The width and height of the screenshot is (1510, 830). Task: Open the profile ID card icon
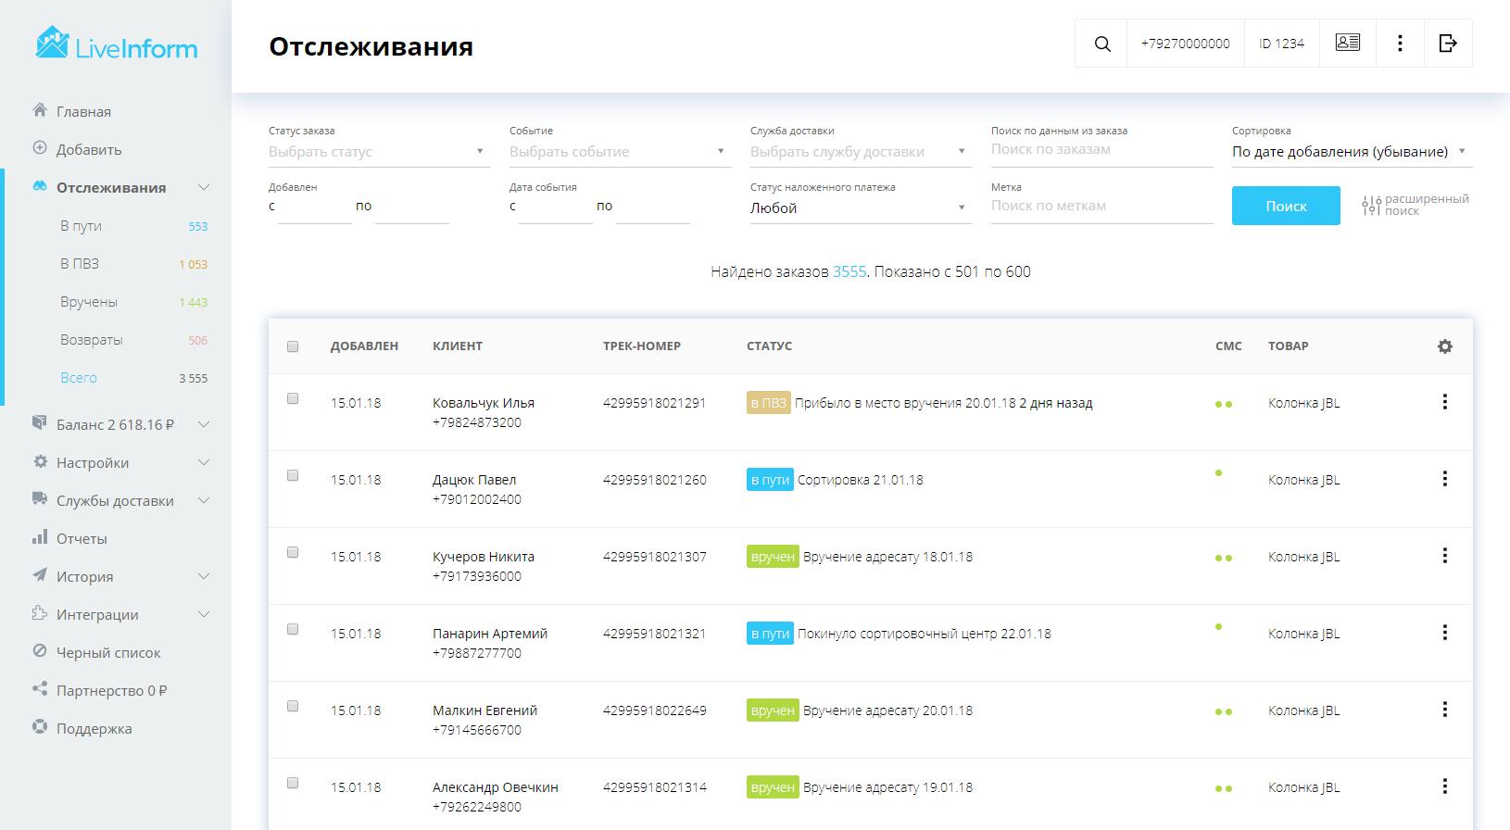(x=1347, y=43)
